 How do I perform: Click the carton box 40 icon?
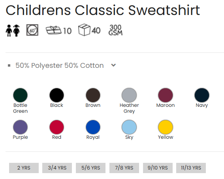point(89,30)
